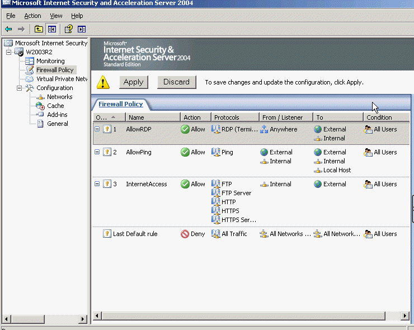
Task: Click Apply to save changes
Action: pyautogui.click(x=133, y=82)
